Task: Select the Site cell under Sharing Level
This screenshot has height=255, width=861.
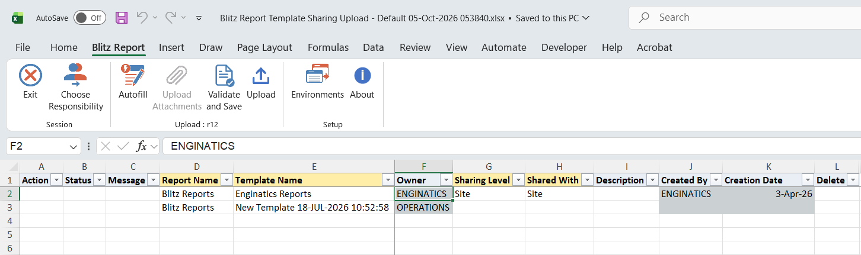Action: [489, 193]
